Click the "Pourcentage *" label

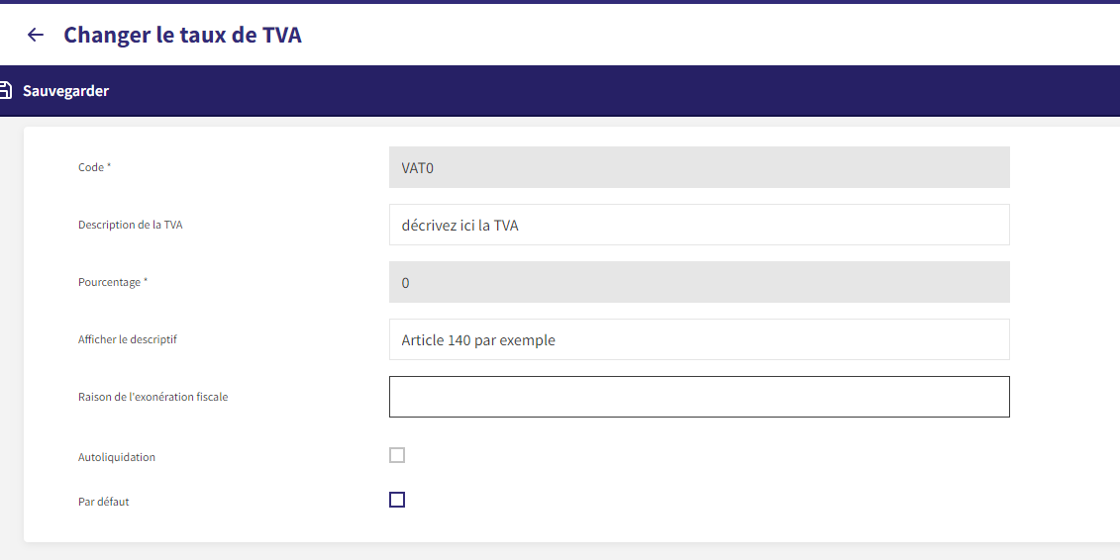tap(113, 283)
